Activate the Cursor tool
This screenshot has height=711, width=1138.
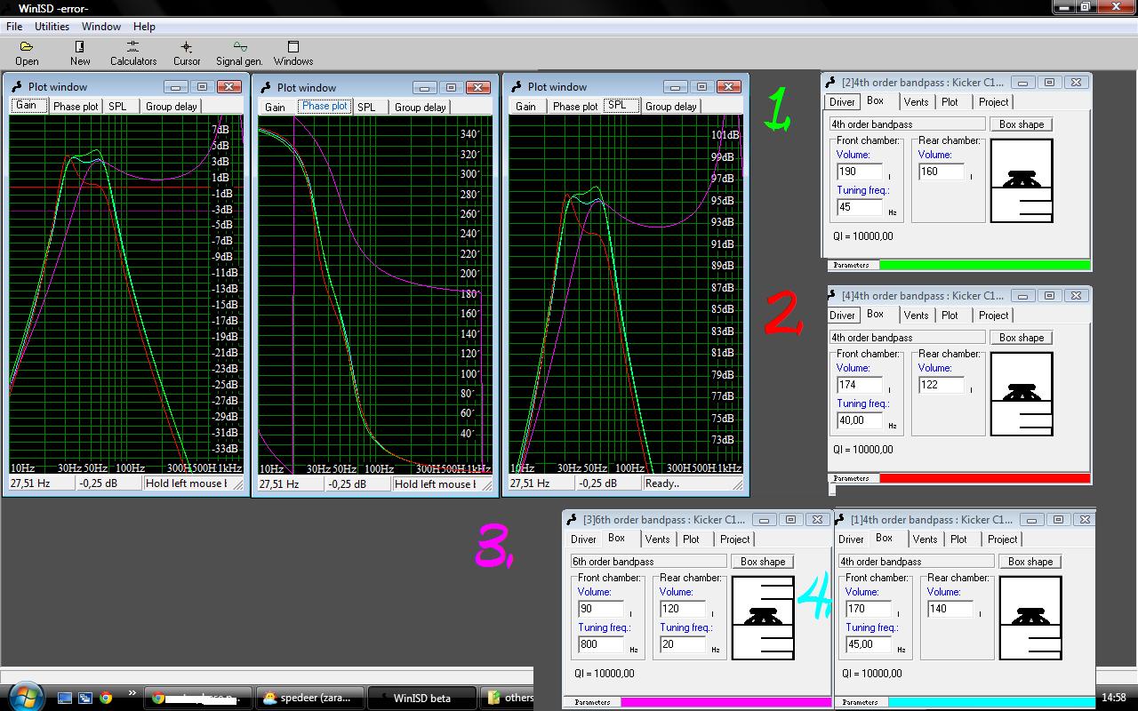(187, 52)
